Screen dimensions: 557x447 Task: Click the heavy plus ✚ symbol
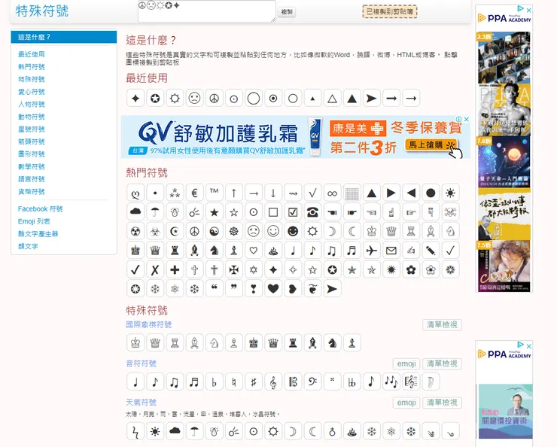click(x=175, y=269)
